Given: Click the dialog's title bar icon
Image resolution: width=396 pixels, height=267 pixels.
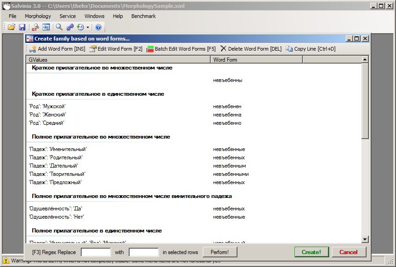Looking at the screenshot, I should click(x=30, y=39).
